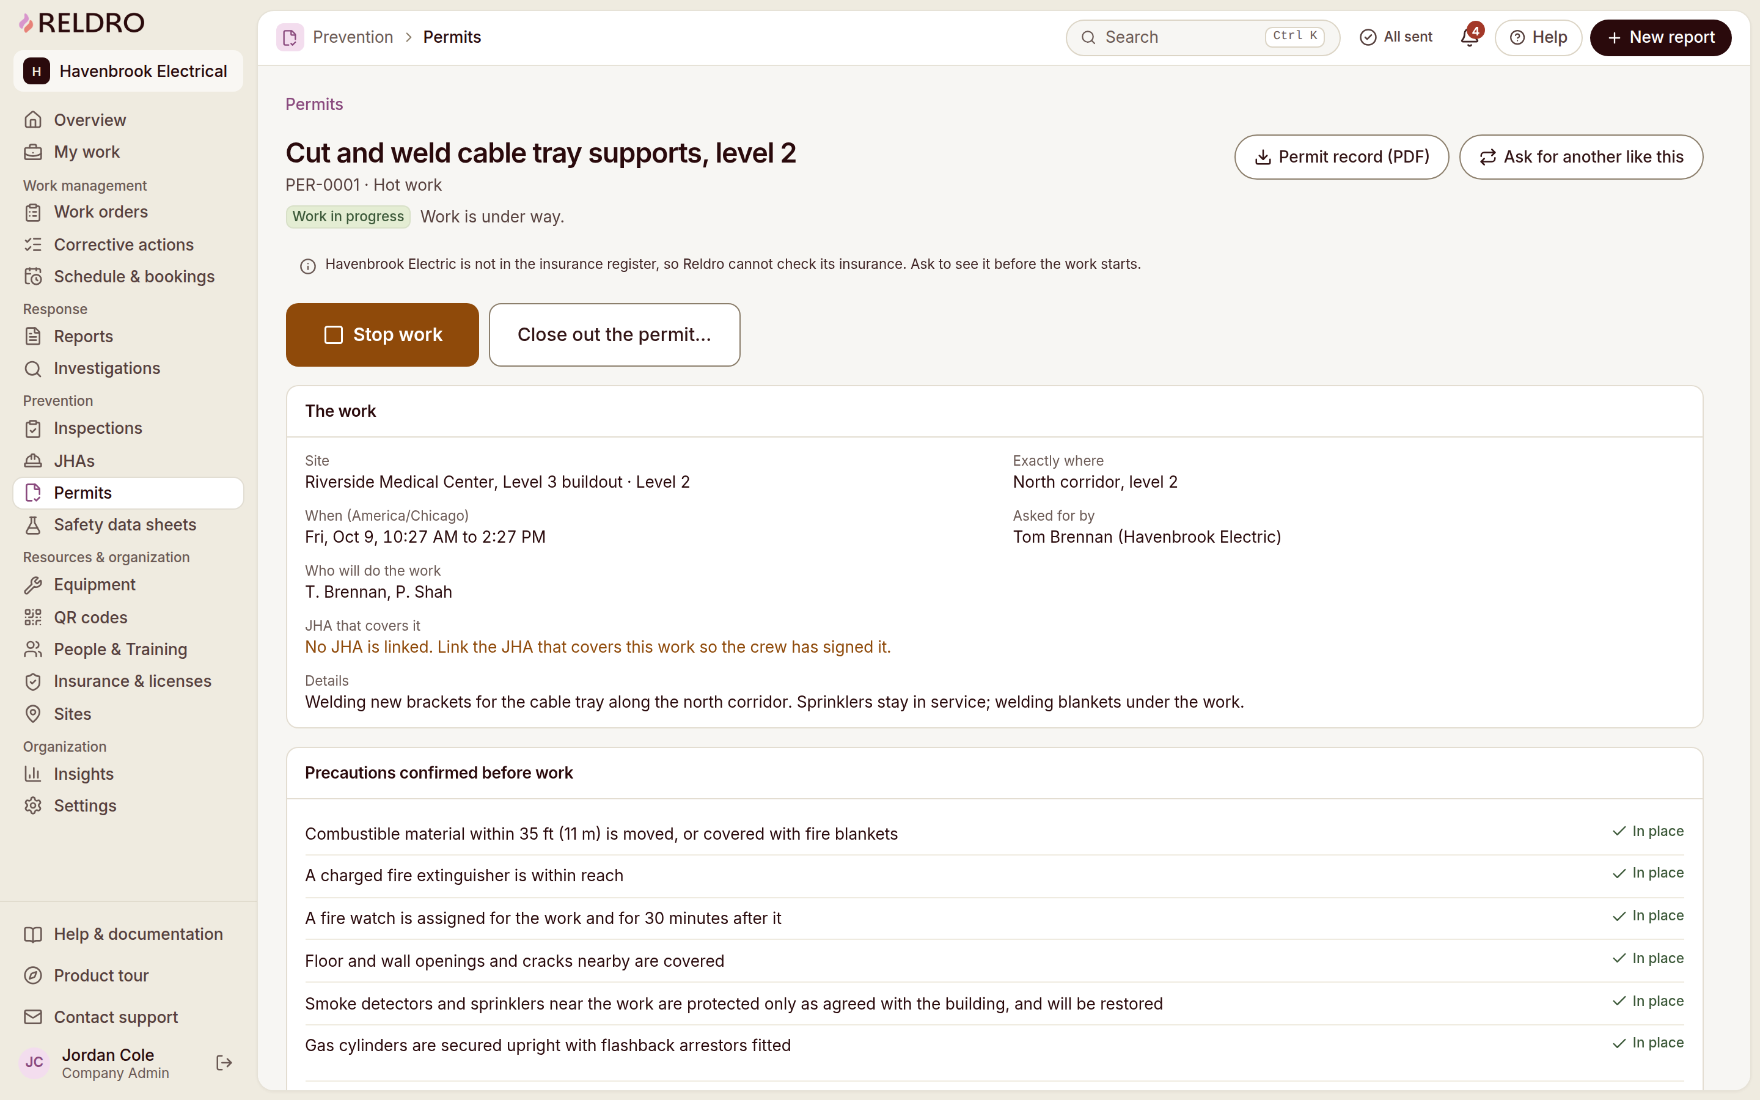Open the notifications bell
The height and width of the screenshot is (1100, 1760).
point(1470,37)
